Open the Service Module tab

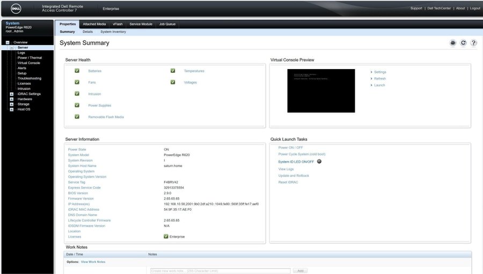click(141, 24)
